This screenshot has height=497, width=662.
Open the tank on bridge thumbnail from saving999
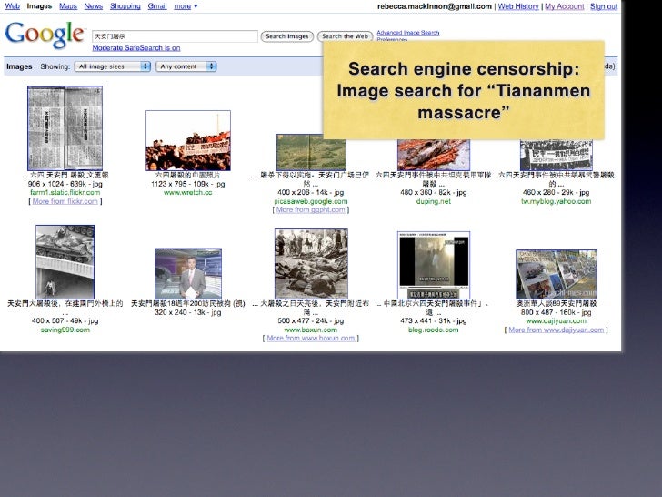tap(65, 262)
